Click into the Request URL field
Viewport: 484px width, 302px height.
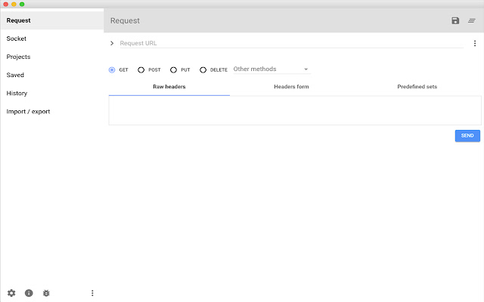[x=291, y=44]
